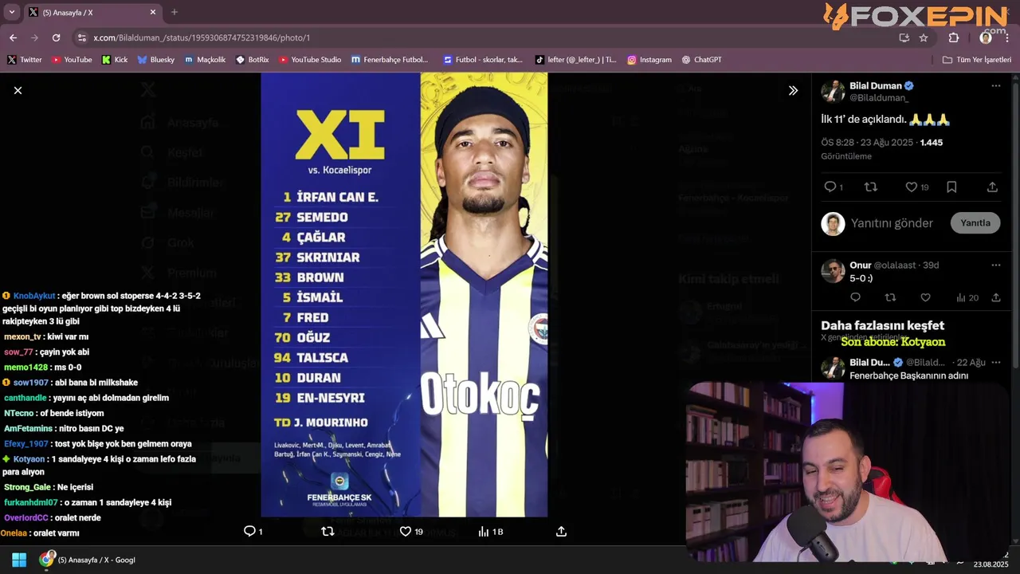Open a new browser tab

point(175,12)
